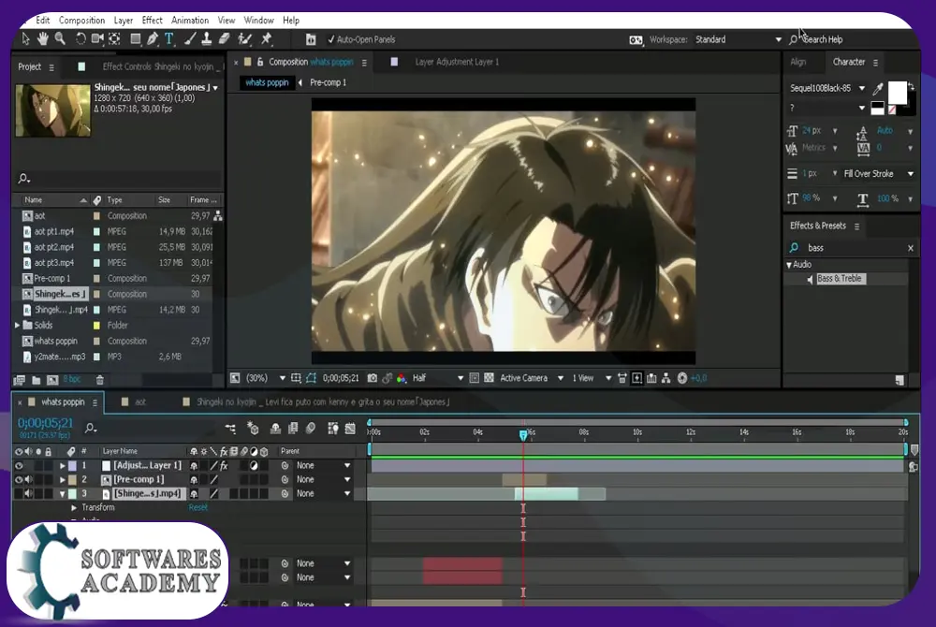Click the composition mini-flowchart icon in timeline
The width and height of the screenshot is (936, 627).
tap(230, 429)
